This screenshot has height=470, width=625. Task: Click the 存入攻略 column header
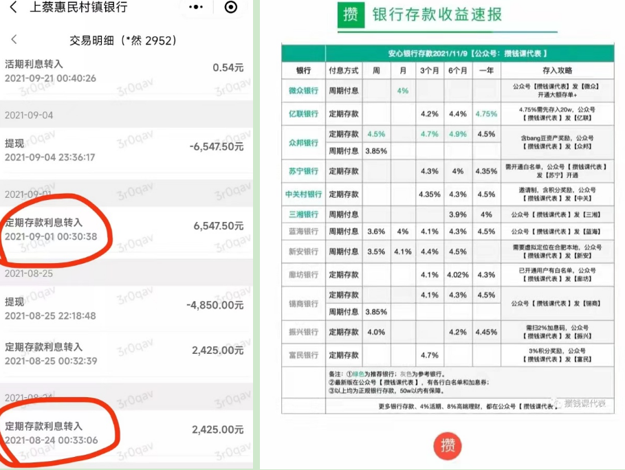tap(557, 71)
